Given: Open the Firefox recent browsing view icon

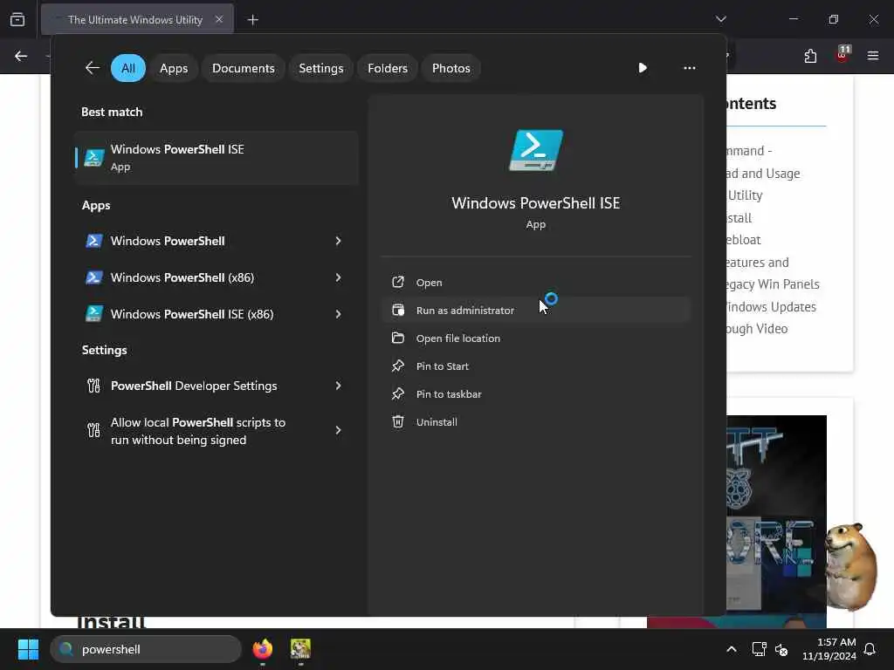Looking at the screenshot, I should click(17, 19).
